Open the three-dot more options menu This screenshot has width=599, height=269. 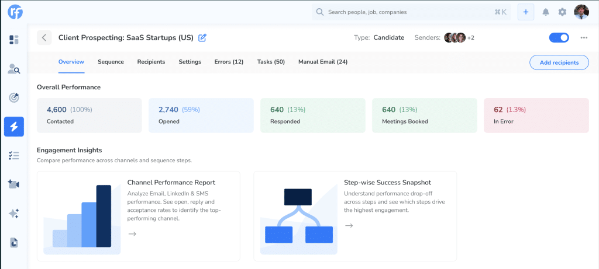click(x=584, y=38)
